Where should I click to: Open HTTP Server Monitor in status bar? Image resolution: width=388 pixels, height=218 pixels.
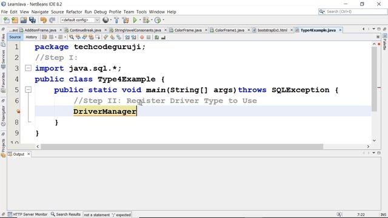click(27, 214)
